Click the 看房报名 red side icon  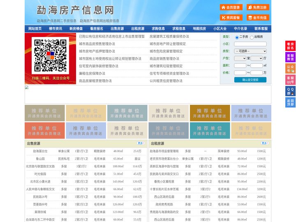coord(290,46)
